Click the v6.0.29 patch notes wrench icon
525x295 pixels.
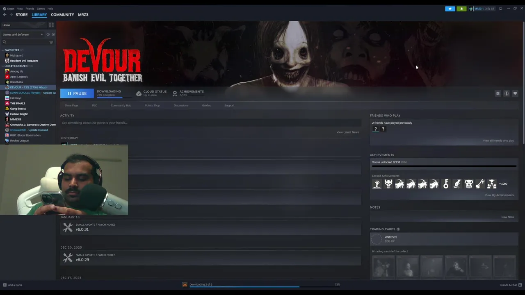(68, 257)
